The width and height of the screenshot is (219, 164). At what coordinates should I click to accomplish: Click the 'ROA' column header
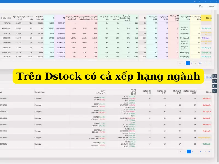pyautogui.click(x=143, y=18)
